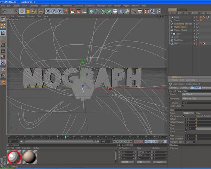Screen dimensions: 211x169
Task: Click the record keyframe button
Action: coord(135,142)
